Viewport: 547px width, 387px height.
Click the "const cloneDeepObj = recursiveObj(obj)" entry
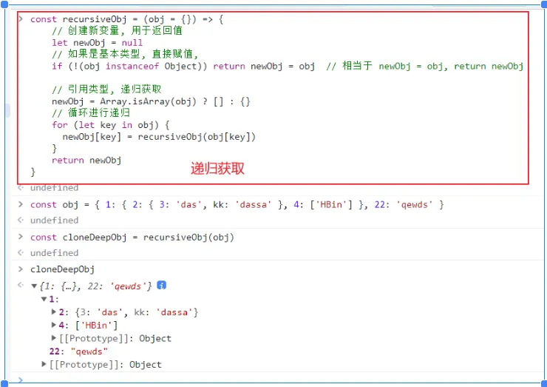(132, 237)
